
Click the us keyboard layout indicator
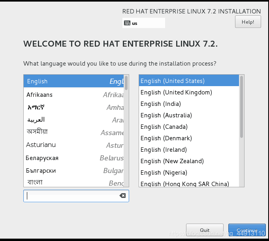[x=144, y=23]
